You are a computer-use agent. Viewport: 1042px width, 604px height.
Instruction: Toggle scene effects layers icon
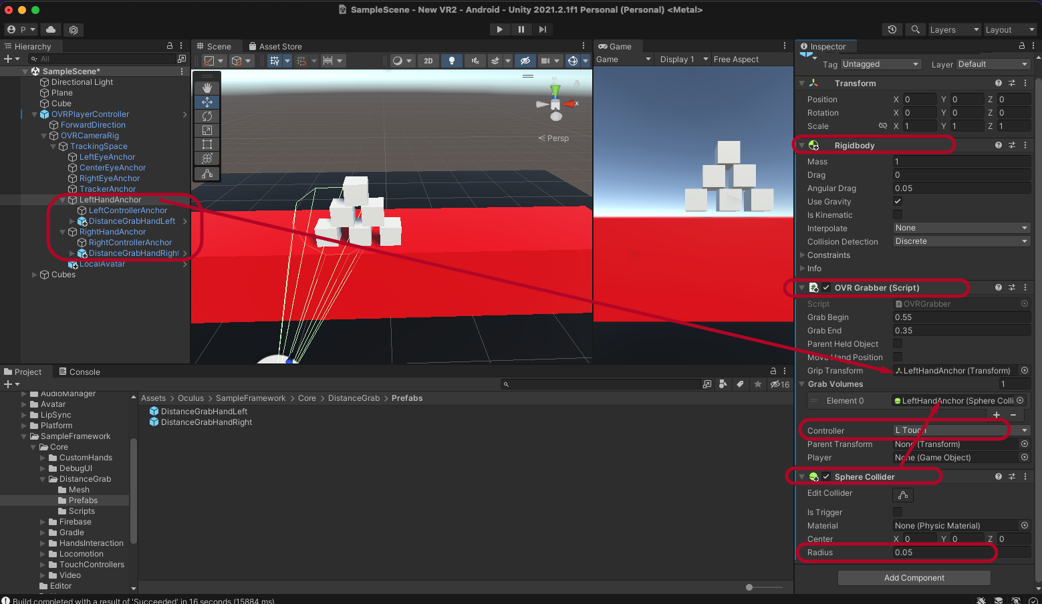point(495,61)
